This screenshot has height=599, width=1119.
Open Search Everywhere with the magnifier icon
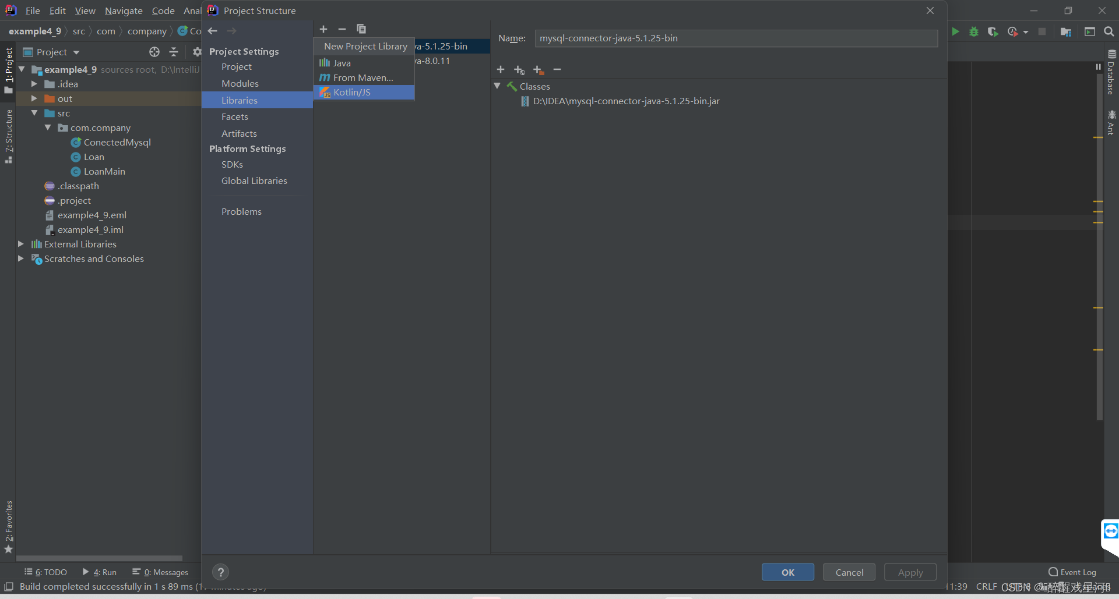click(x=1109, y=31)
